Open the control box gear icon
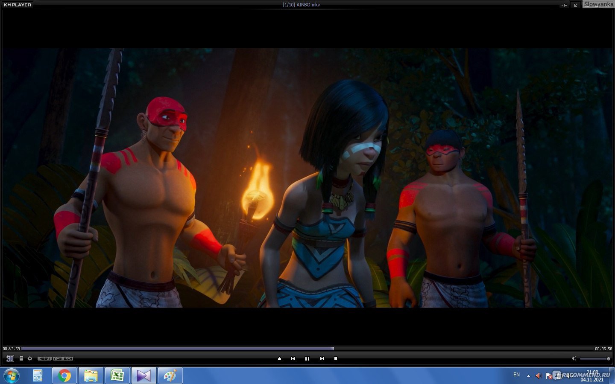The width and height of the screenshot is (615, 384). click(x=30, y=358)
